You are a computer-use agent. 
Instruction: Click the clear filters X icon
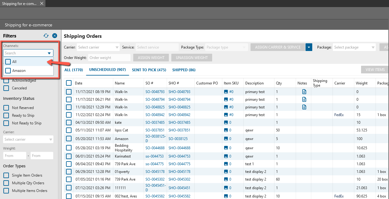55,36
